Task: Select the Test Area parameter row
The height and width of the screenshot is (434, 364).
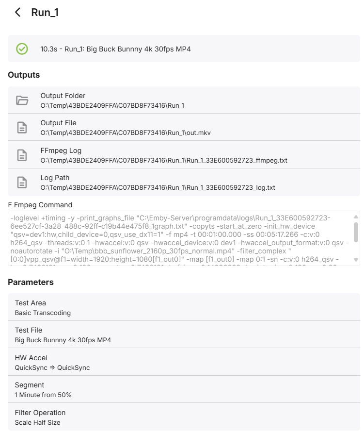Action: click(184, 308)
